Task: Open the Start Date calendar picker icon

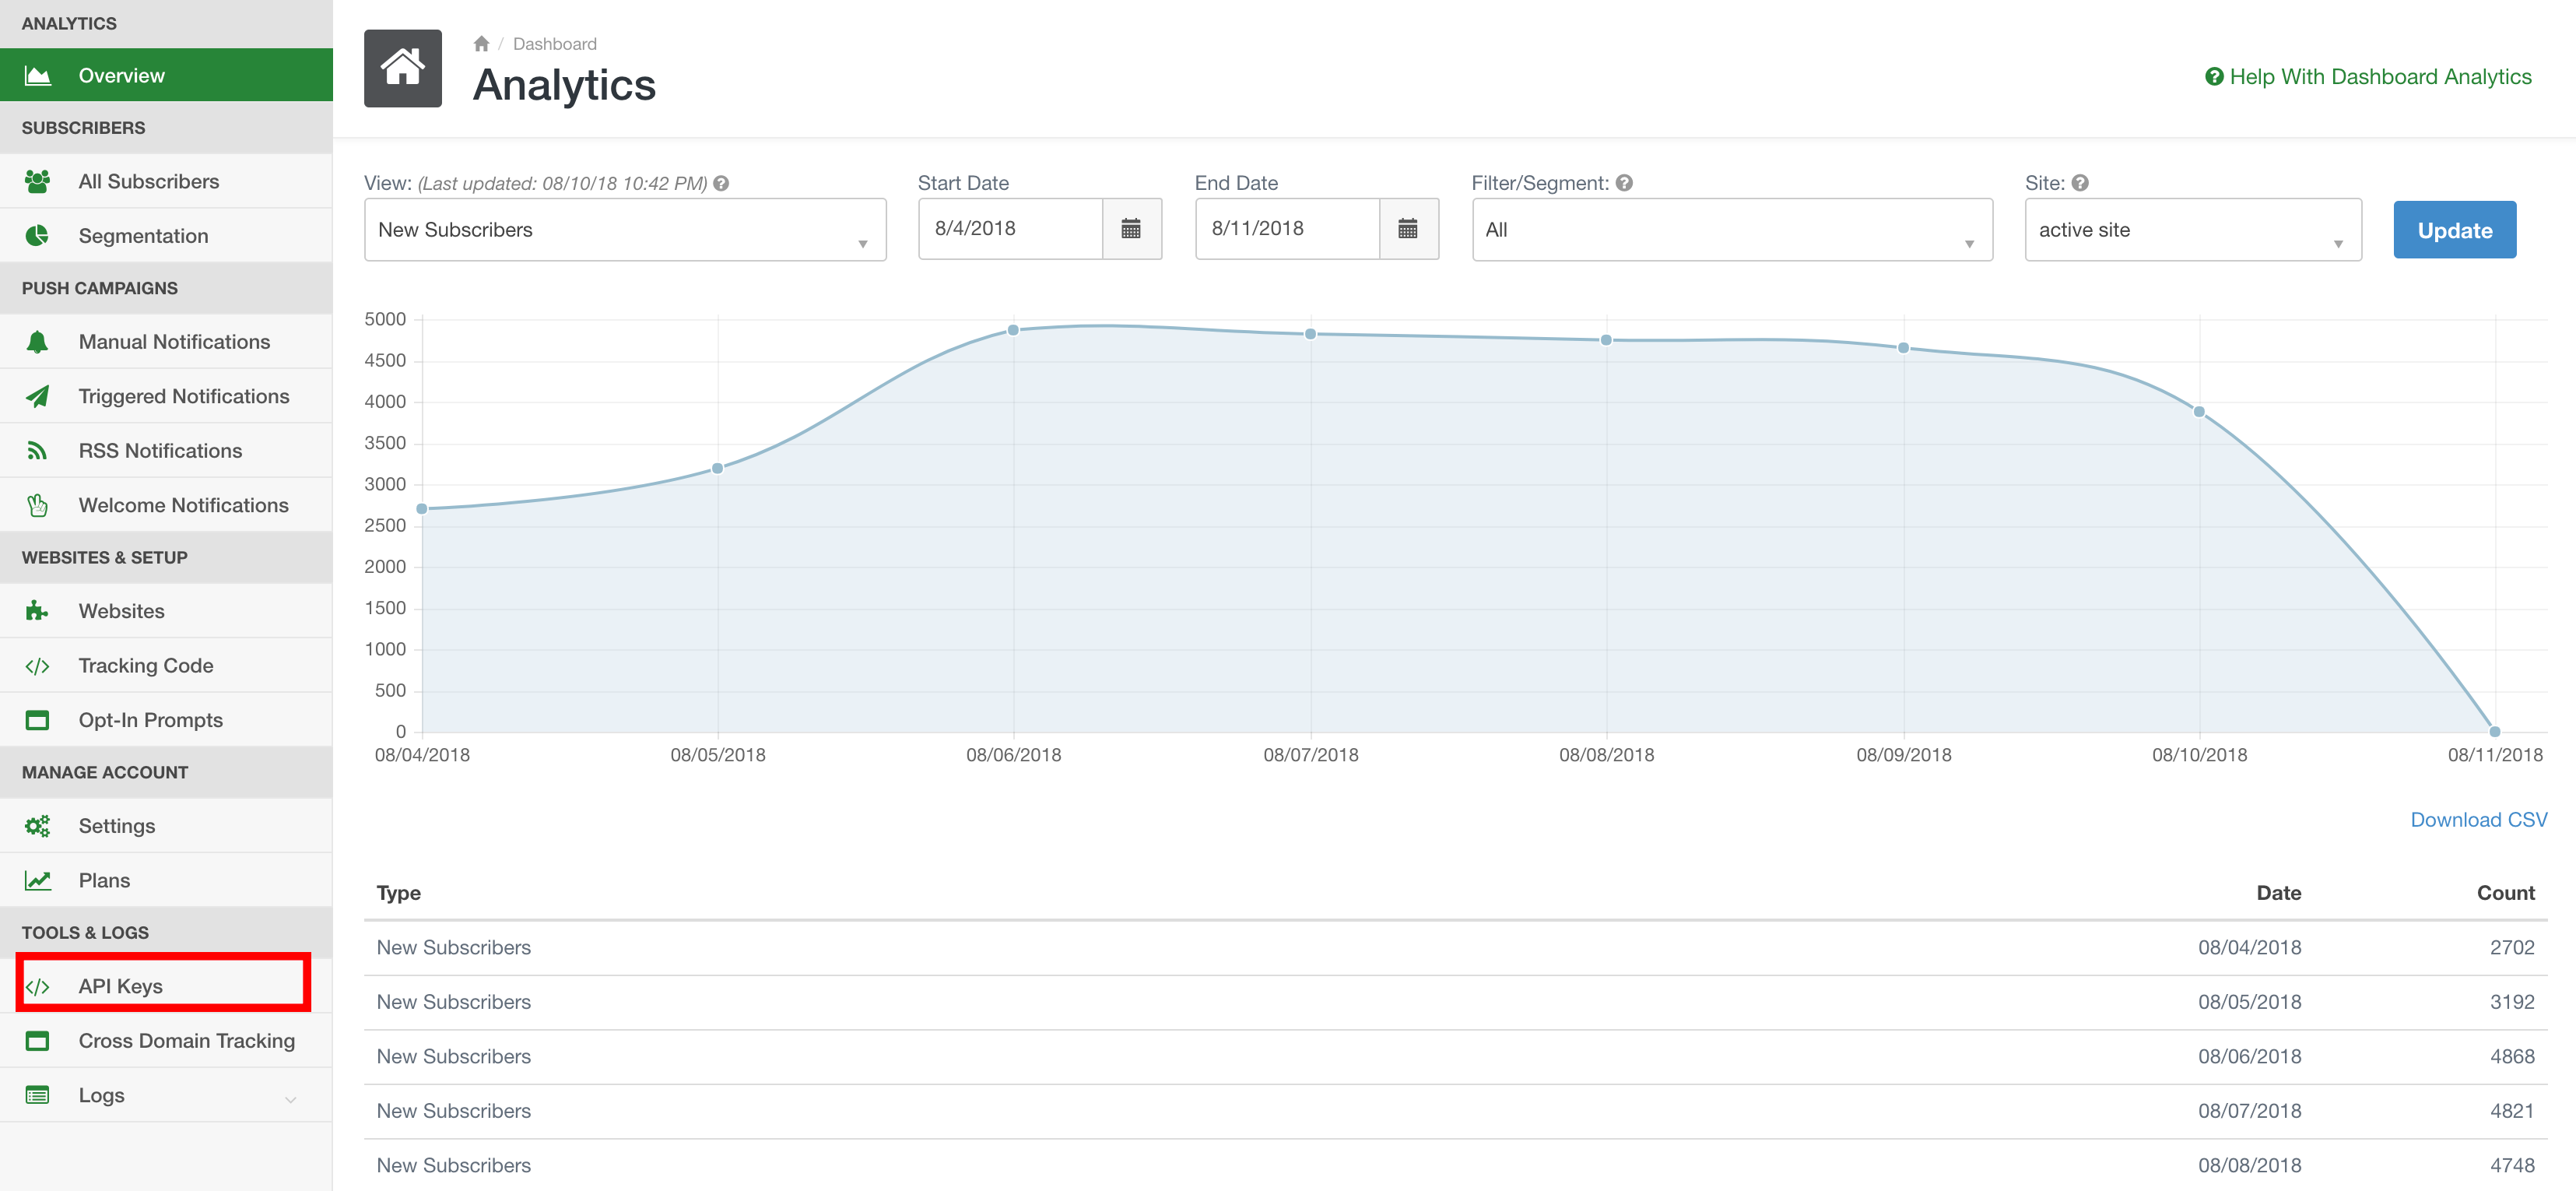Action: click(1131, 229)
